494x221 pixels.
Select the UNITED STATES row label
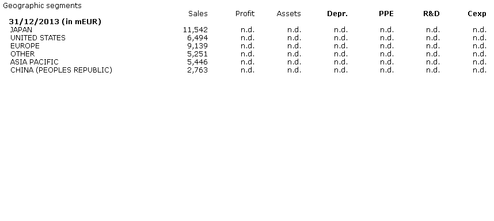(38, 38)
